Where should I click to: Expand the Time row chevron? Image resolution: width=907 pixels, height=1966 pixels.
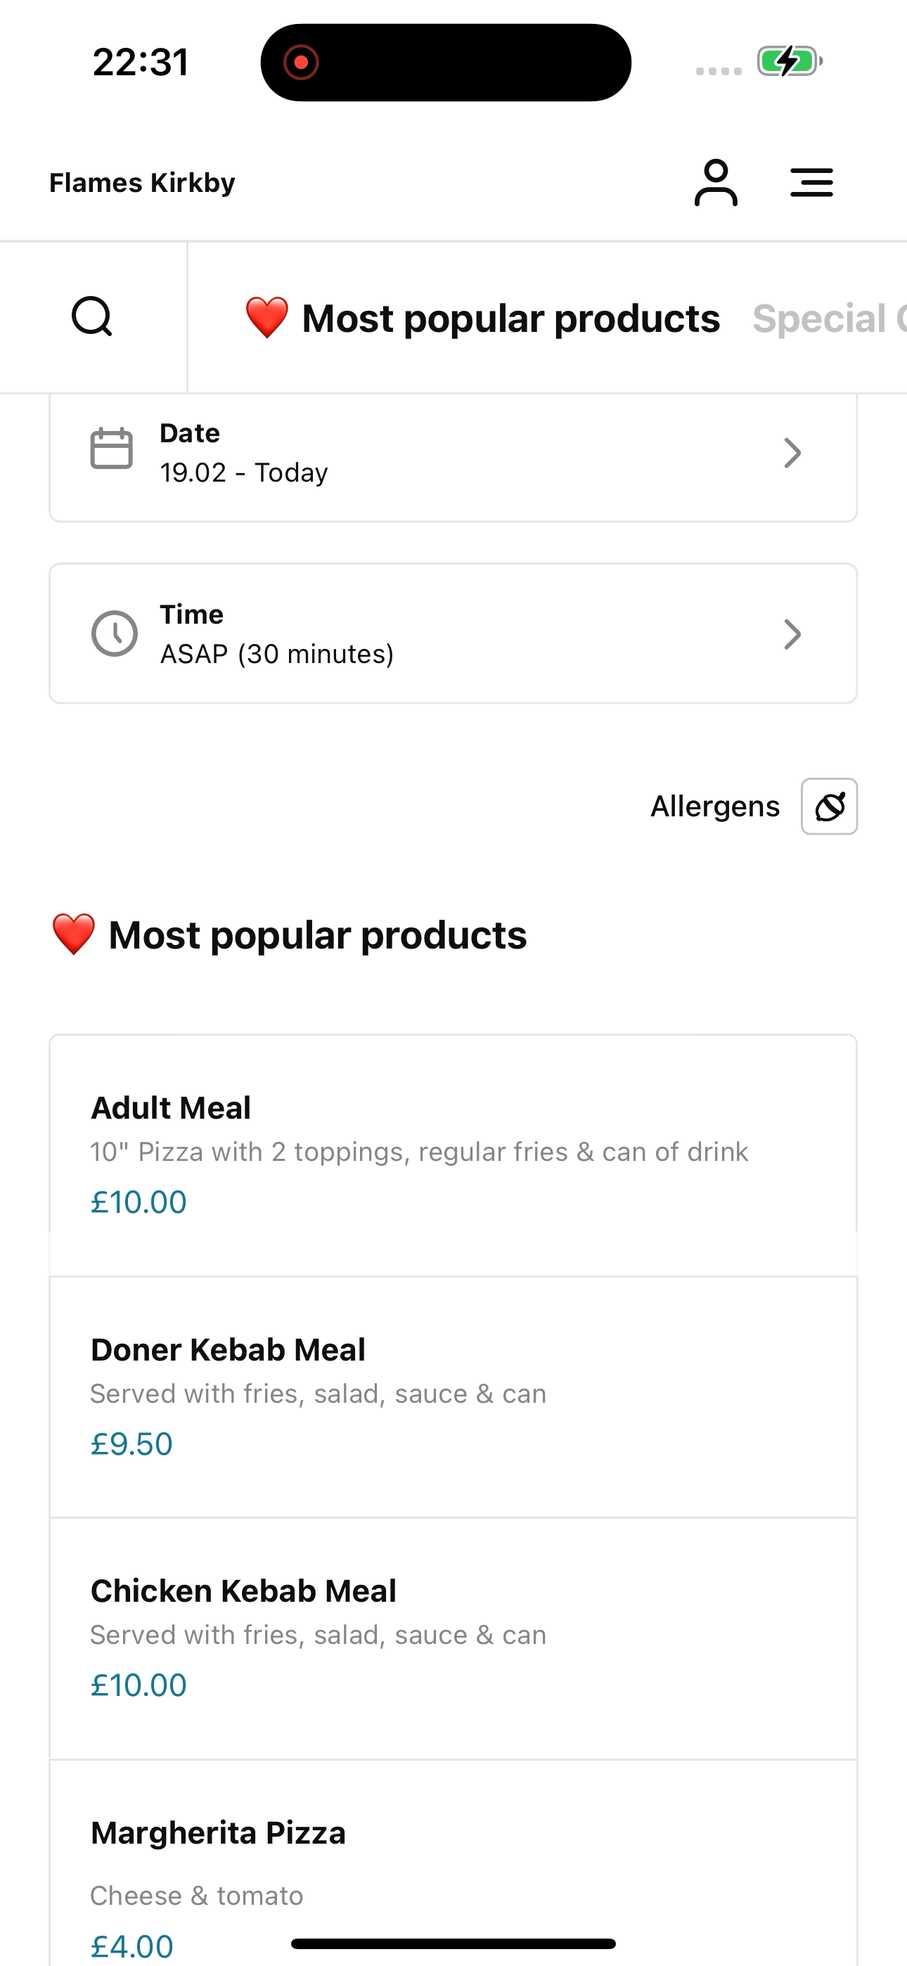click(x=792, y=634)
